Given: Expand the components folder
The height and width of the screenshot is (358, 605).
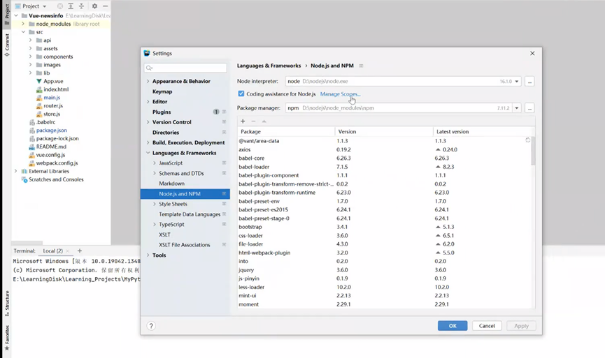Looking at the screenshot, I should click(30, 57).
